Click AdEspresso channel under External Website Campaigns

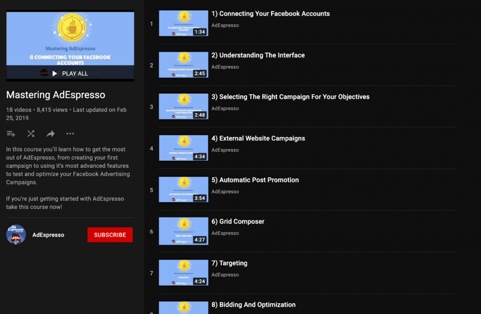[225, 150]
